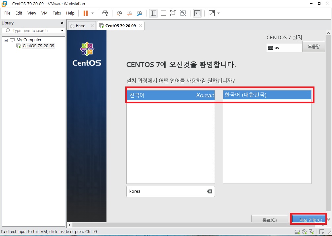Screen dimensions: 332x236
Task: Select My Computer in the library tree
Action: point(29,40)
